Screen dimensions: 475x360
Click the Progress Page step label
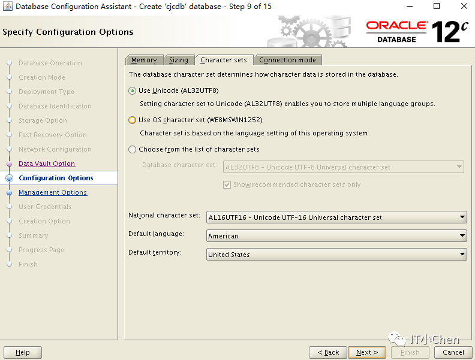41,250
